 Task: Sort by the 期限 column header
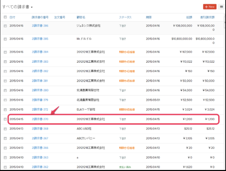tap(149, 17)
